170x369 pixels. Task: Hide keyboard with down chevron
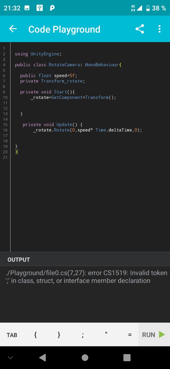pyautogui.click(x=10, y=358)
